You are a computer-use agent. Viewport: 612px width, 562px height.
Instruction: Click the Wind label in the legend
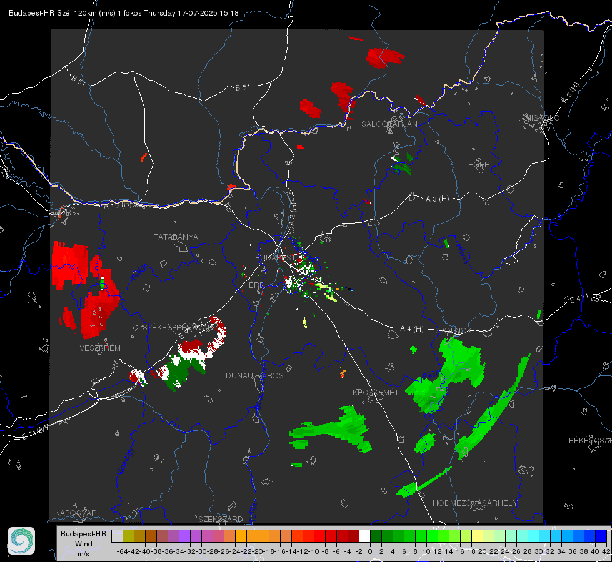[x=84, y=544]
